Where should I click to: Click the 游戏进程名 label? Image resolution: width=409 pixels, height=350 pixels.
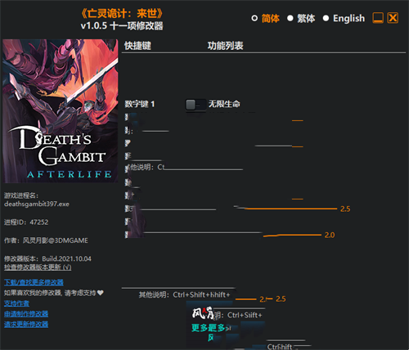pos(21,195)
